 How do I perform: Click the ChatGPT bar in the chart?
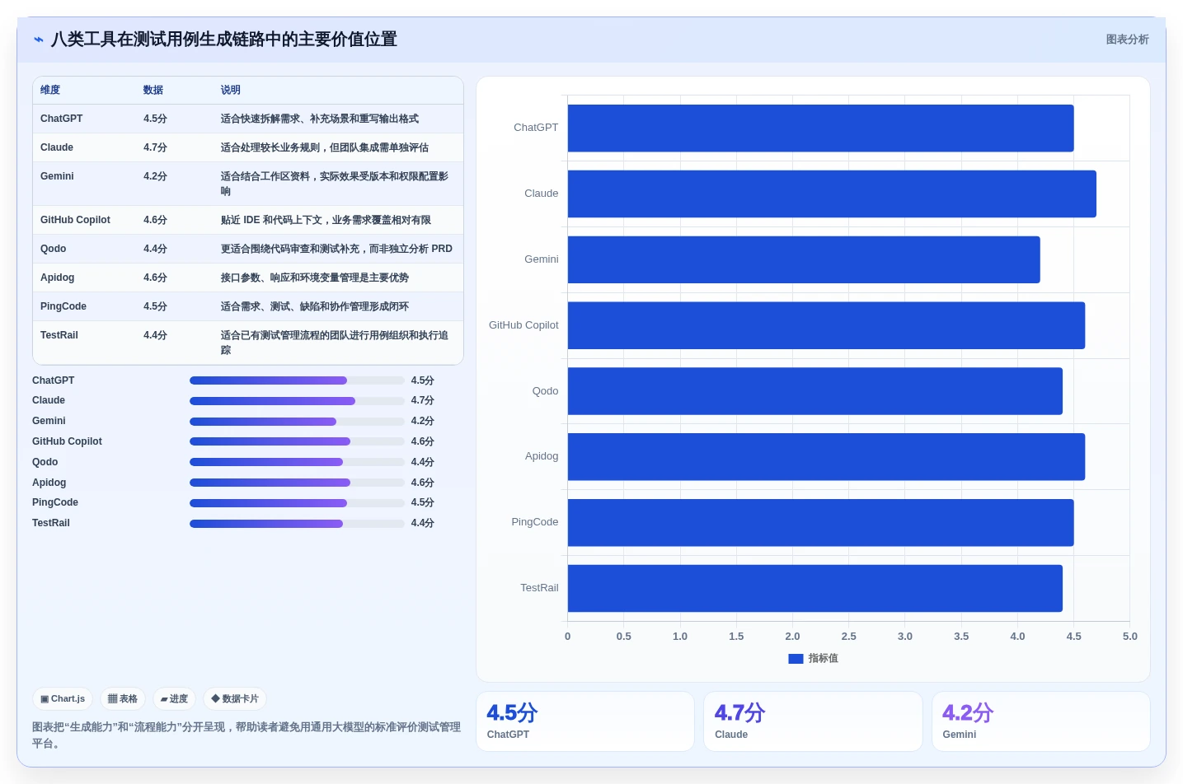(x=820, y=128)
